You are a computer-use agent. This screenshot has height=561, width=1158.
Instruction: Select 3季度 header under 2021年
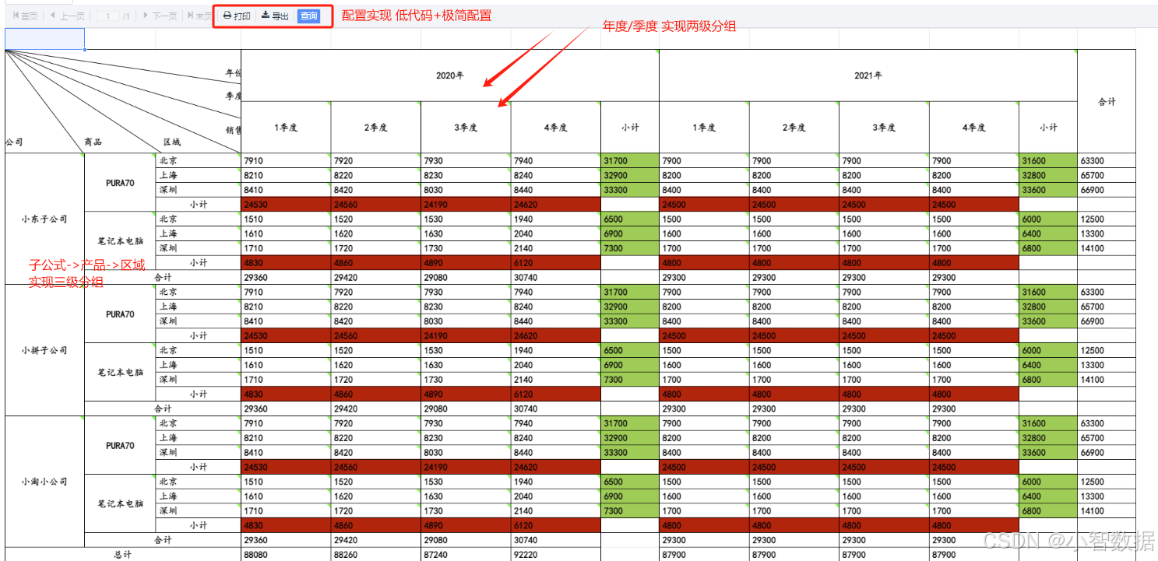coord(884,127)
